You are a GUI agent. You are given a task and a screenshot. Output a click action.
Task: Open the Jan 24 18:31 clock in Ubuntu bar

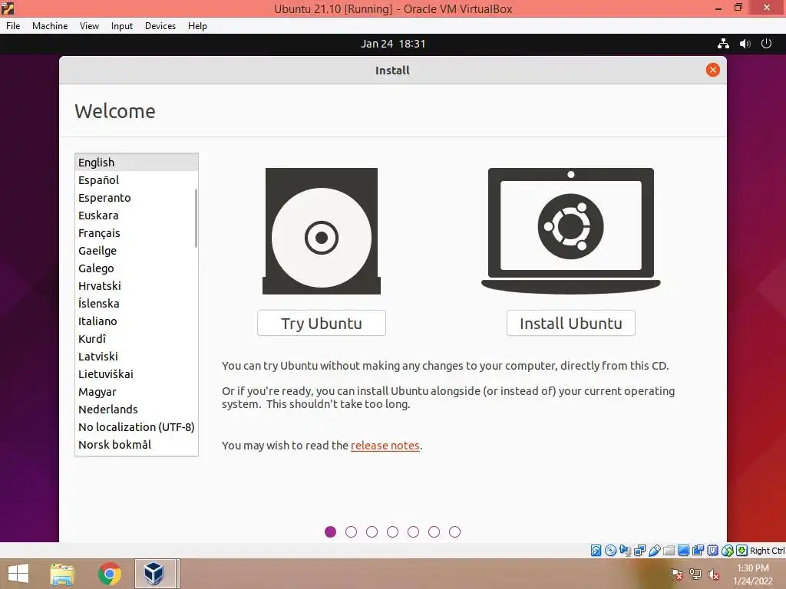pos(393,44)
